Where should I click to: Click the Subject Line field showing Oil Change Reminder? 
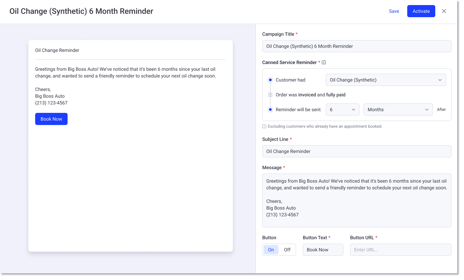click(x=357, y=151)
